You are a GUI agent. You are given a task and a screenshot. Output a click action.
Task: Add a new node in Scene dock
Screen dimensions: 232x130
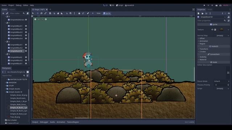(3, 13)
